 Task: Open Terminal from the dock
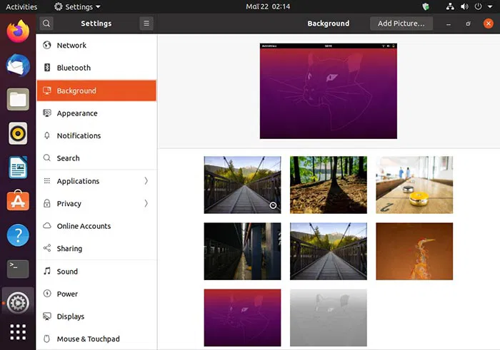(x=18, y=268)
